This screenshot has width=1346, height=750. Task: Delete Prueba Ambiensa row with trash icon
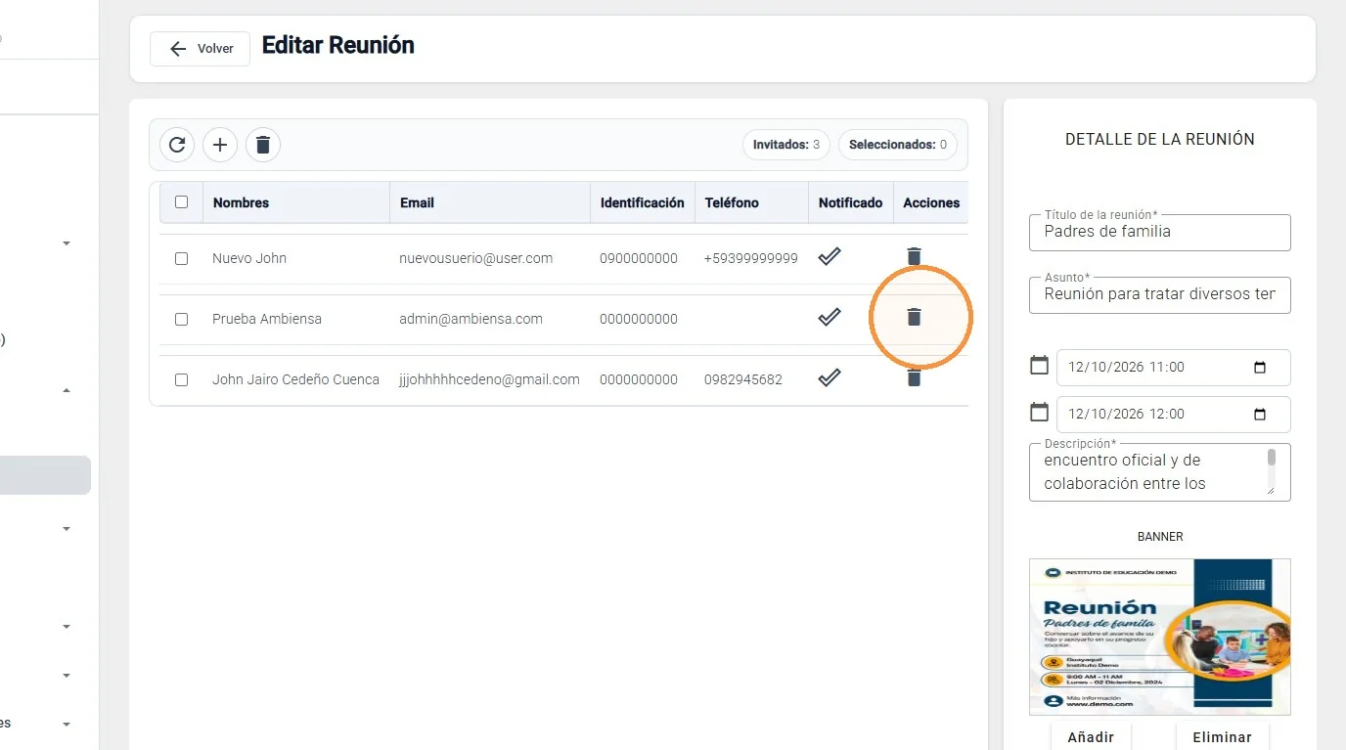[914, 317]
